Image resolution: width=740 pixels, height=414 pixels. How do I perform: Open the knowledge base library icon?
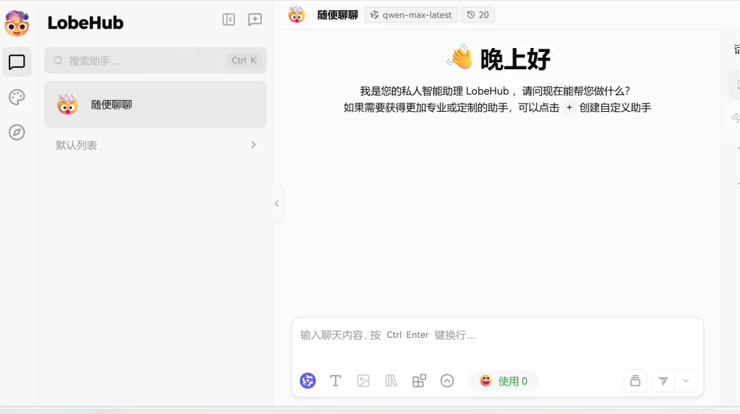(x=391, y=380)
